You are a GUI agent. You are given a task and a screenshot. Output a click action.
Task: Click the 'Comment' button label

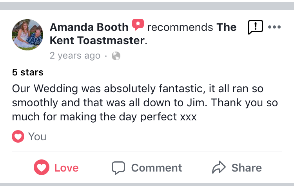(156, 168)
